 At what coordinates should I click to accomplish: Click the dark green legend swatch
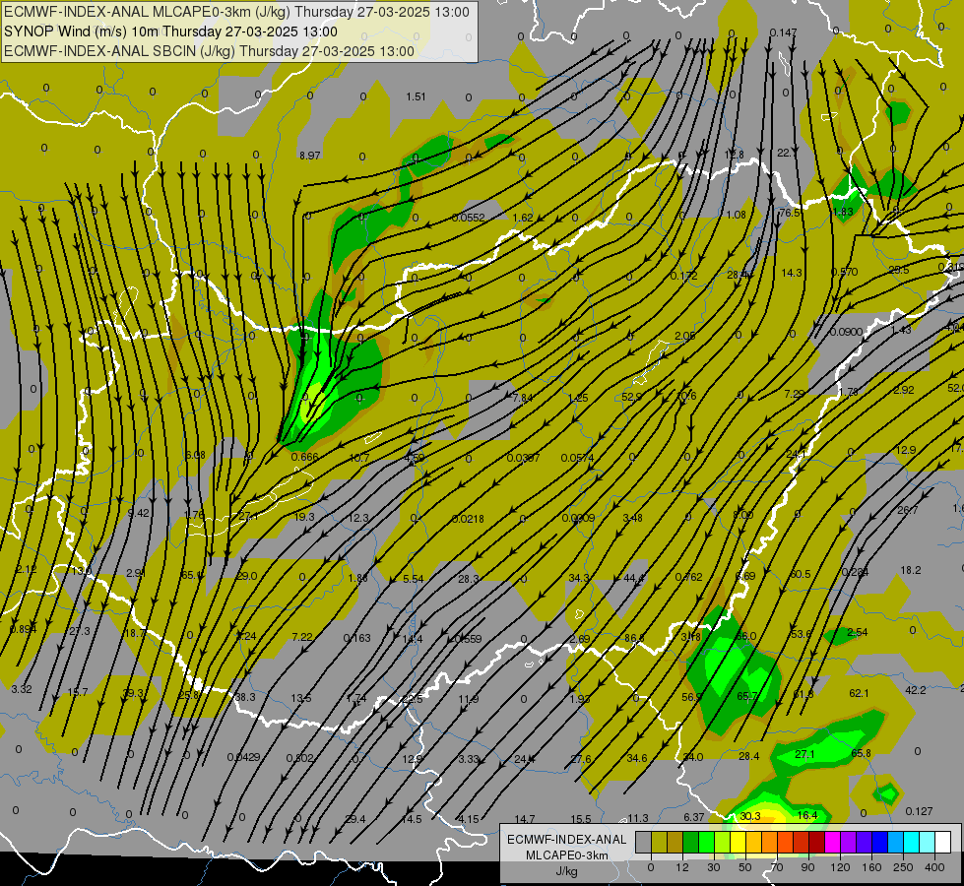point(691,842)
